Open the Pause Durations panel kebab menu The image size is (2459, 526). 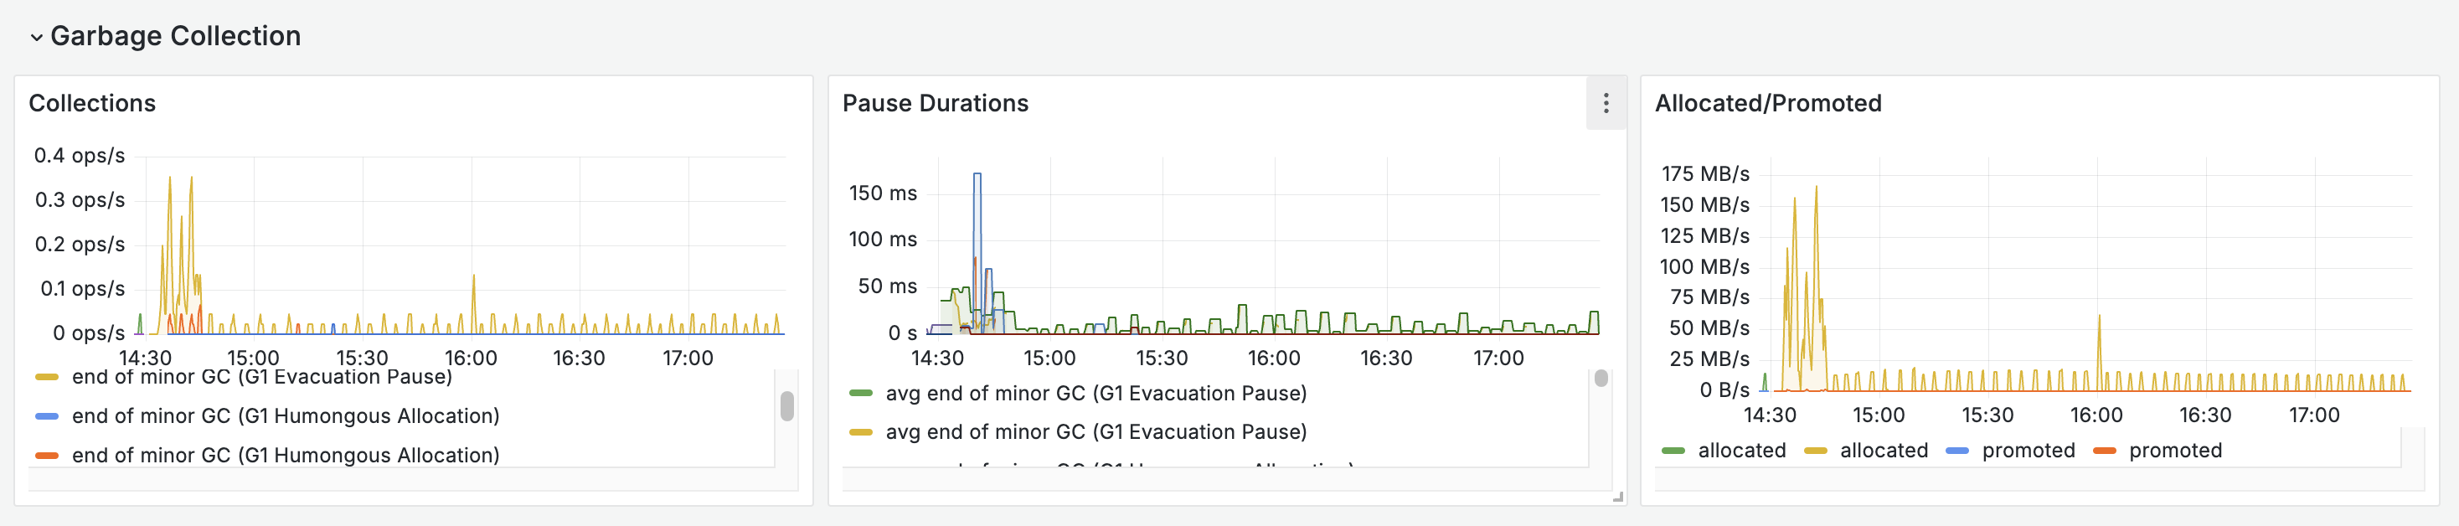coord(1606,103)
